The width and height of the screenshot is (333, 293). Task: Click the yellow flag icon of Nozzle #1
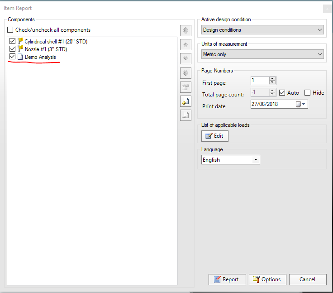(20, 49)
